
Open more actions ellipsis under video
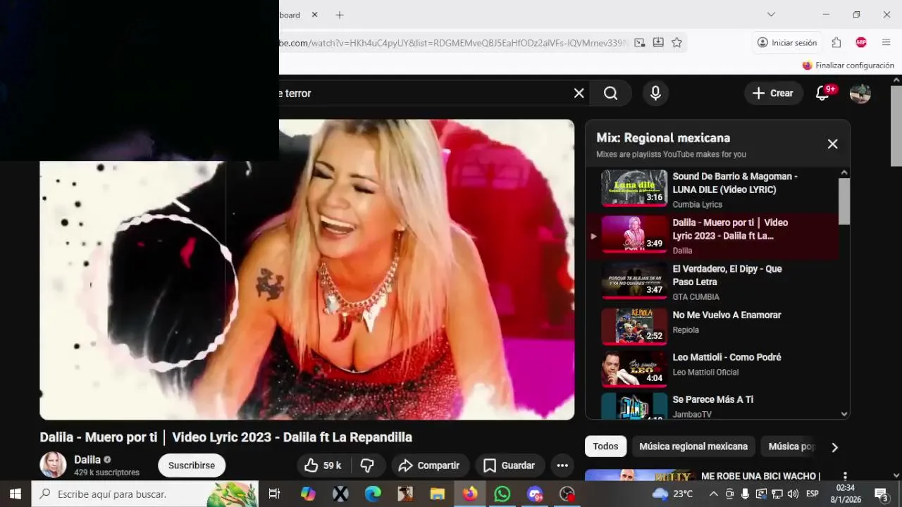tap(562, 465)
